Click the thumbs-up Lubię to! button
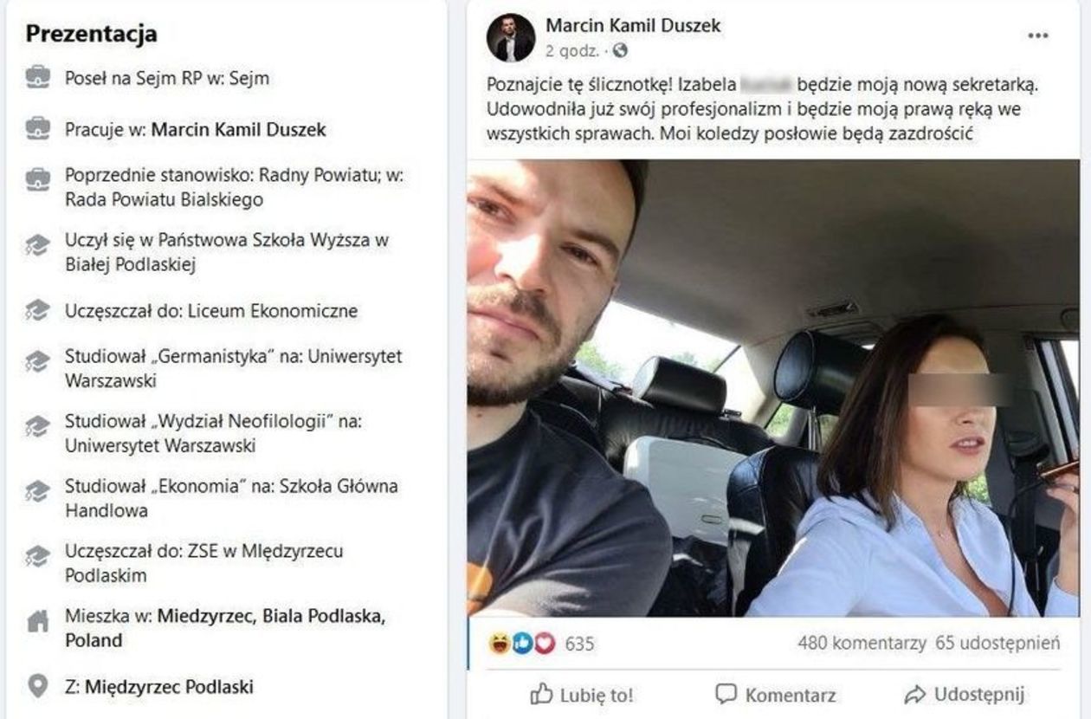The height and width of the screenshot is (719, 1091). click(x=581, y=694)
